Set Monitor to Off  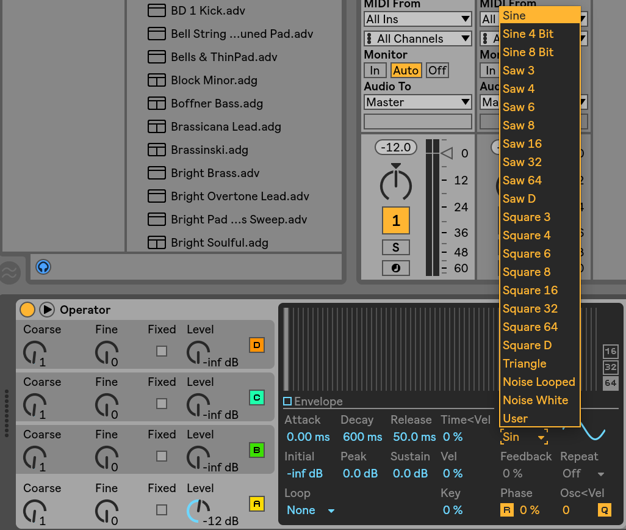point(437,70)
